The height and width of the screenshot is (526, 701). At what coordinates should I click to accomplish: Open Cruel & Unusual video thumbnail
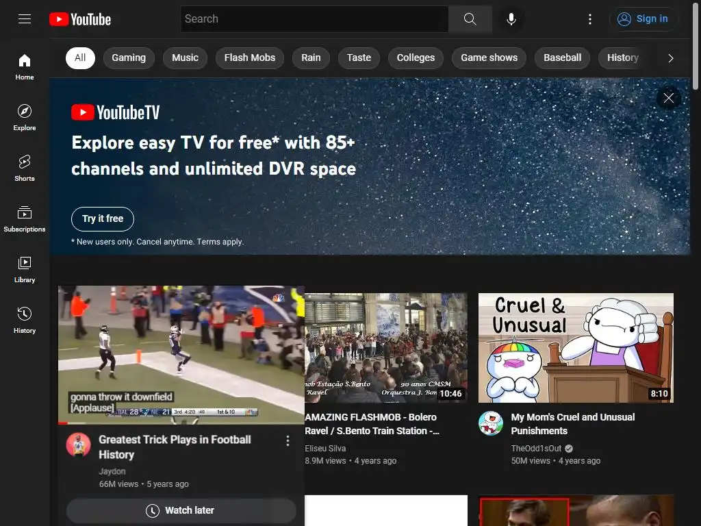(576, 348)
